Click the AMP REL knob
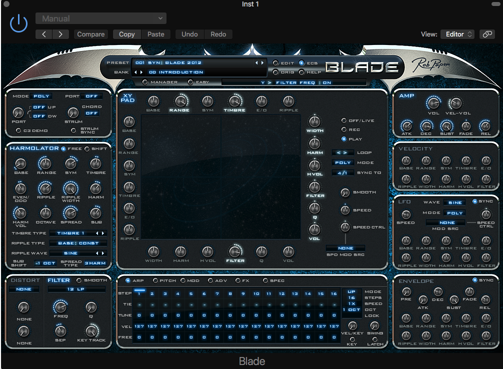Viewport: 503px width, 369px height. coord(485,126)
